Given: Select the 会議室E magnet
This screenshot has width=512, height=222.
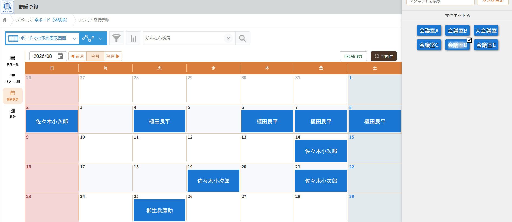Looking at the screenshot, I should pyautogui.click(x=486, y=45).
